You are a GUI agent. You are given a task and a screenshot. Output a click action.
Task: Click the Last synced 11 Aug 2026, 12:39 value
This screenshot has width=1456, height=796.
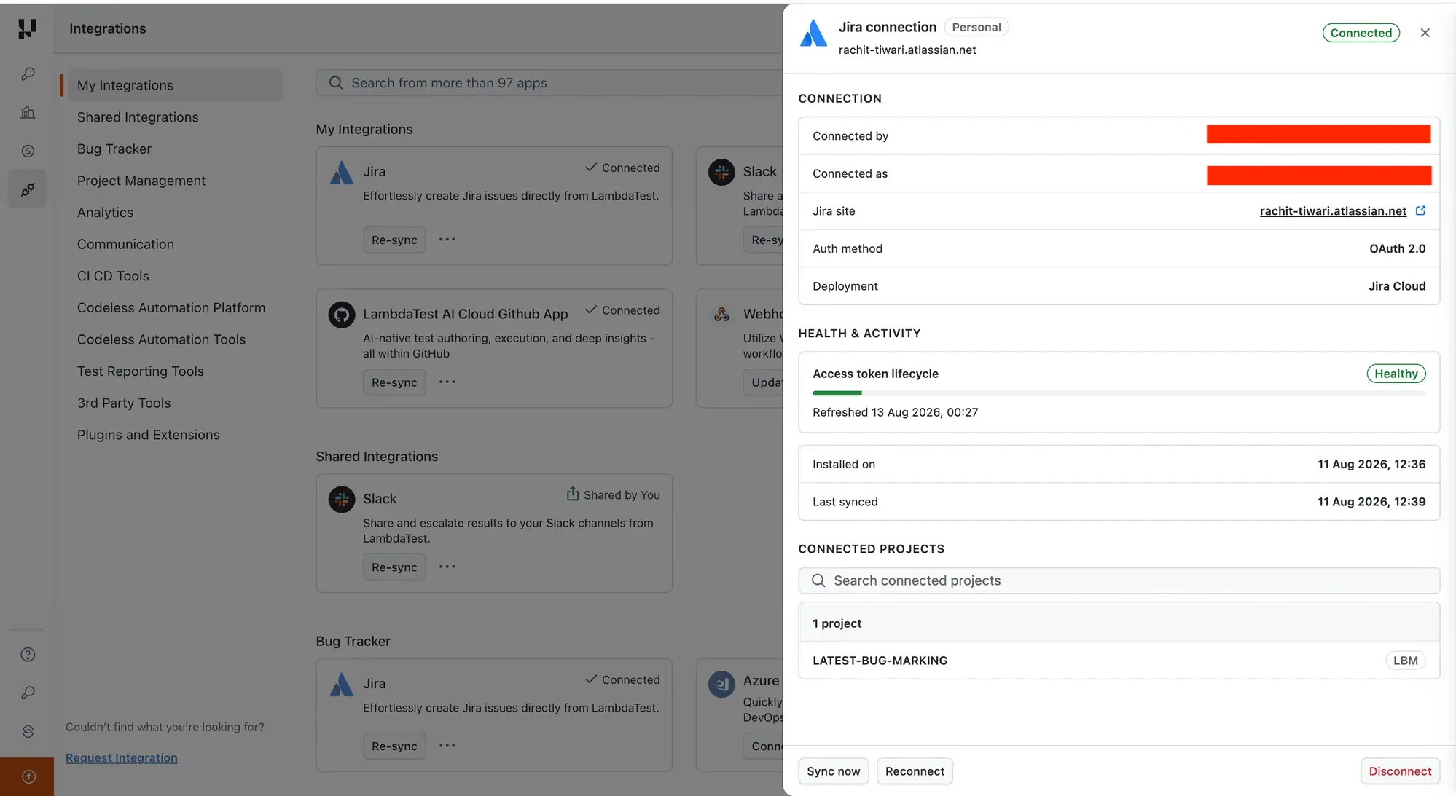click(x=1371, y=502)
